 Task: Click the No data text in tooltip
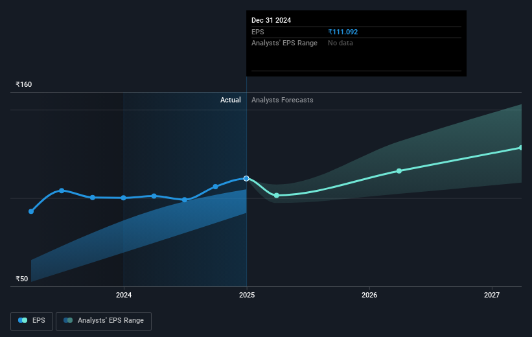[x=340, y=43]
